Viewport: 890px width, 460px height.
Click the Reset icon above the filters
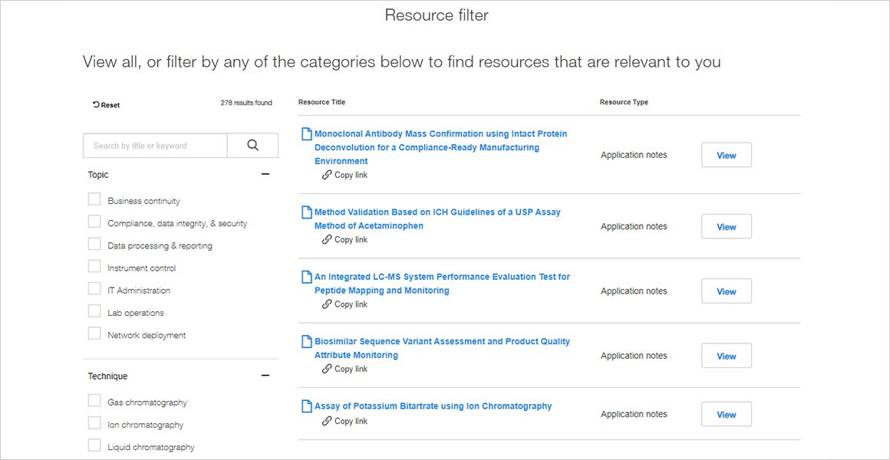97,104
